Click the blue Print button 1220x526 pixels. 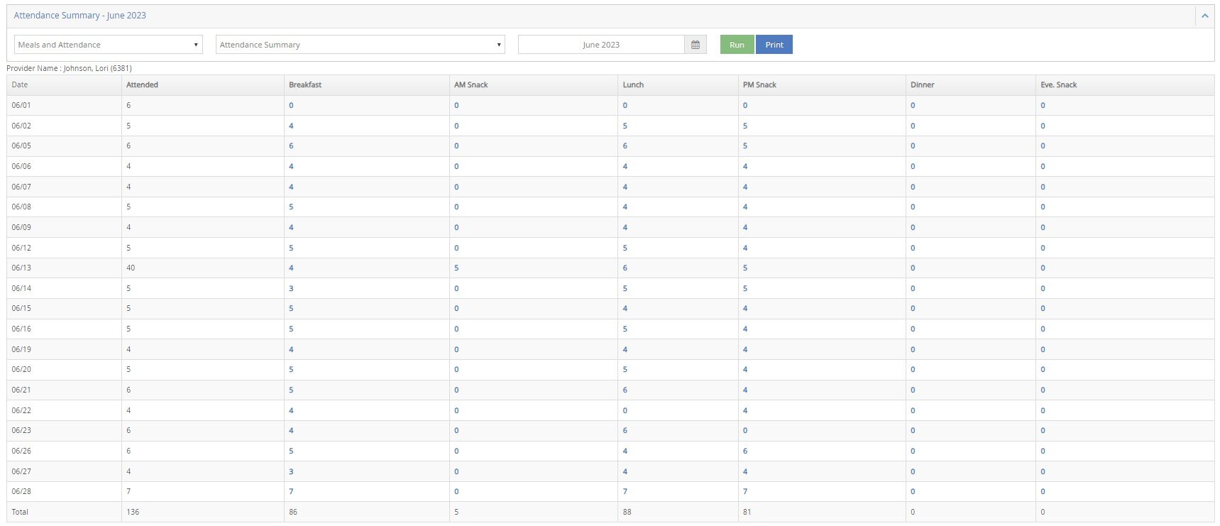(x=774, y=45)
